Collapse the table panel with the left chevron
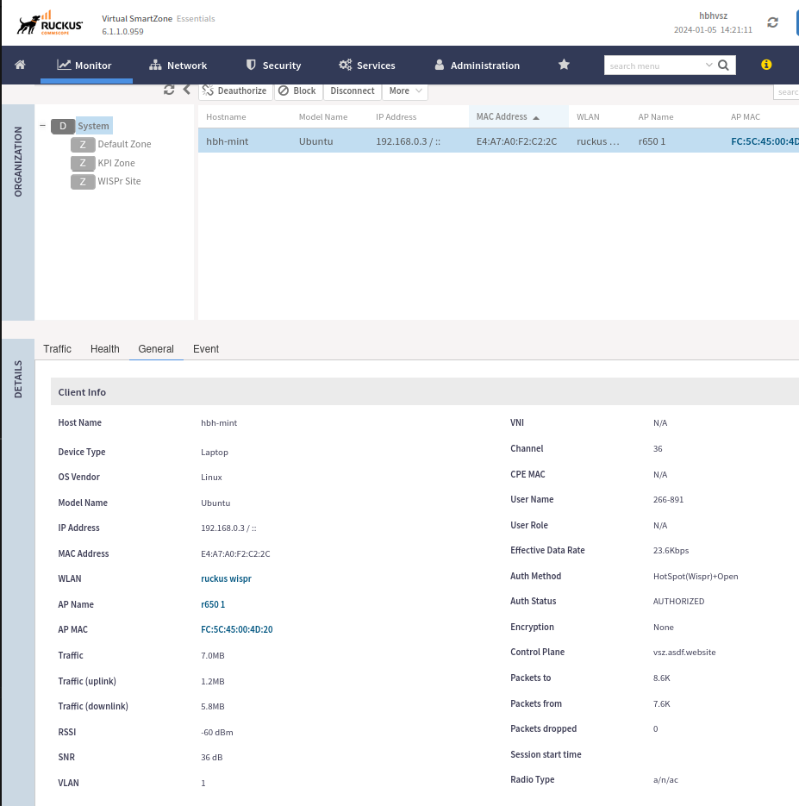 click(186, 90)
